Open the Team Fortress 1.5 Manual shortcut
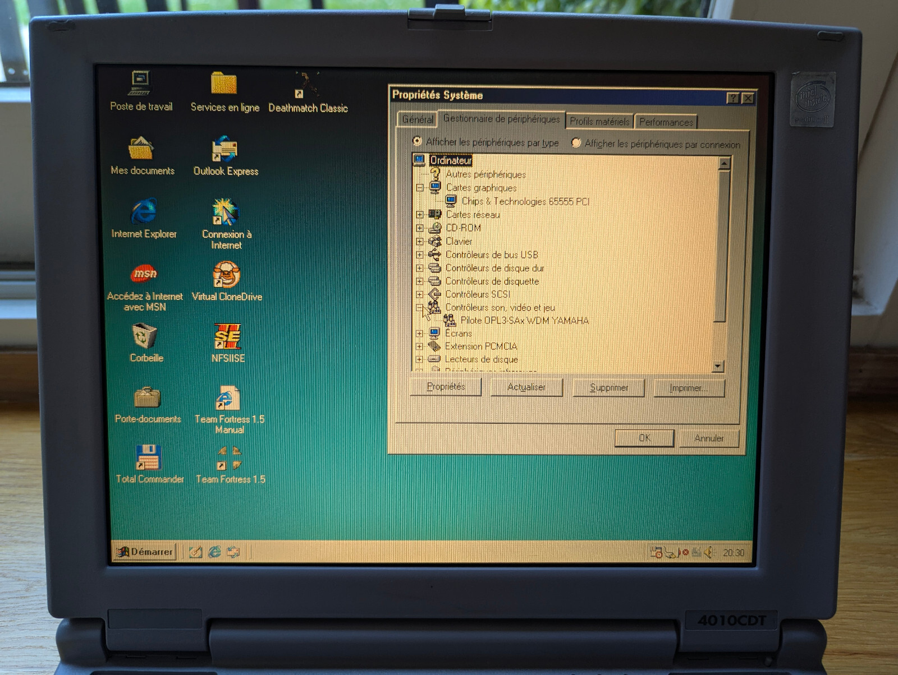The image size is (898, 675). [228, 398]
